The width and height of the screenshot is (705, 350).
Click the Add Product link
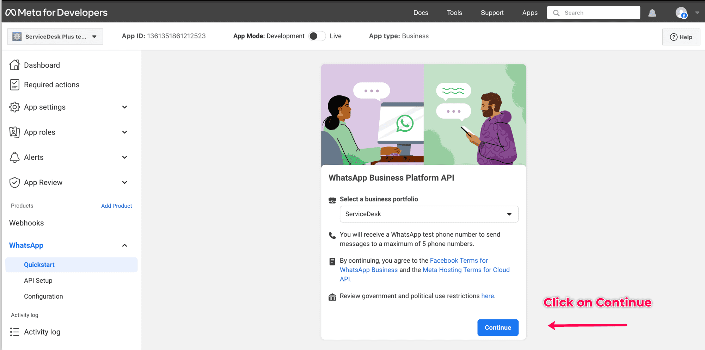116,206
